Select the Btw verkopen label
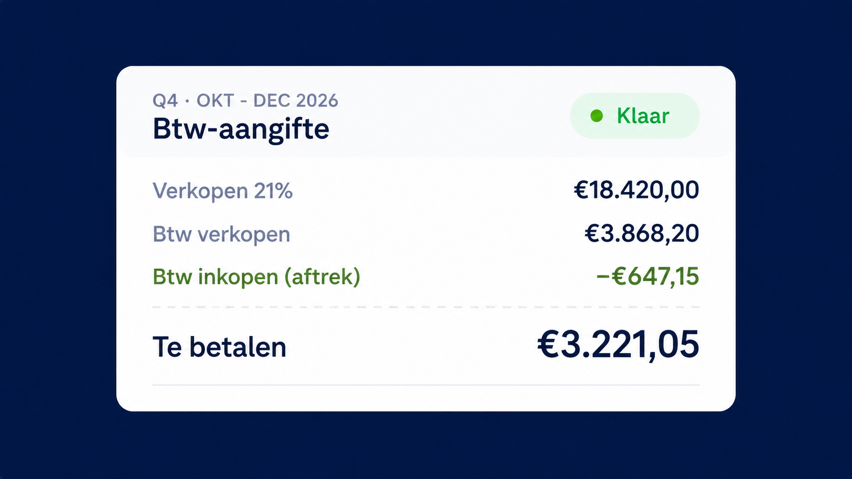Image resolution: width=852 pixels, height=479 pixels. click(221, 234)
